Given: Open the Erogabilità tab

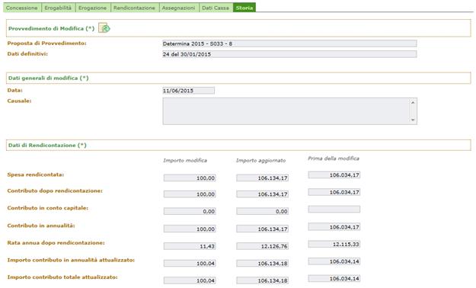Looking at the screenshot, I should (58, 8).
